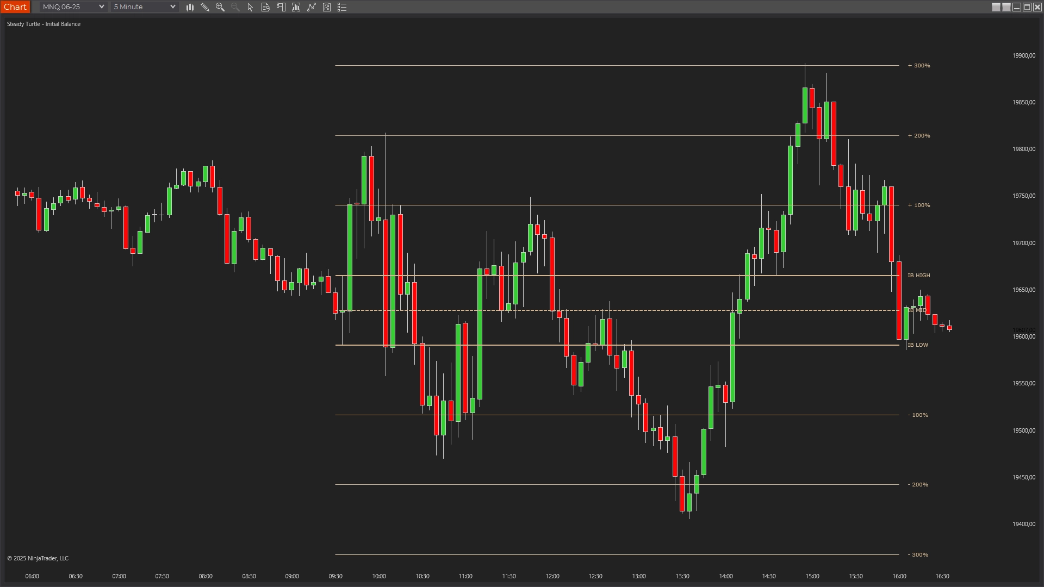Click the 08:00 time axis label
Screen dimensions: 1044x587
(206, 576)
